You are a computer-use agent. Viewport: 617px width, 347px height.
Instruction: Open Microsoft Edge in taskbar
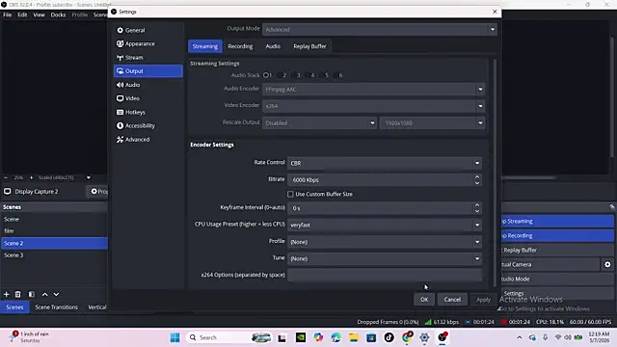click(x=336, y=337)
